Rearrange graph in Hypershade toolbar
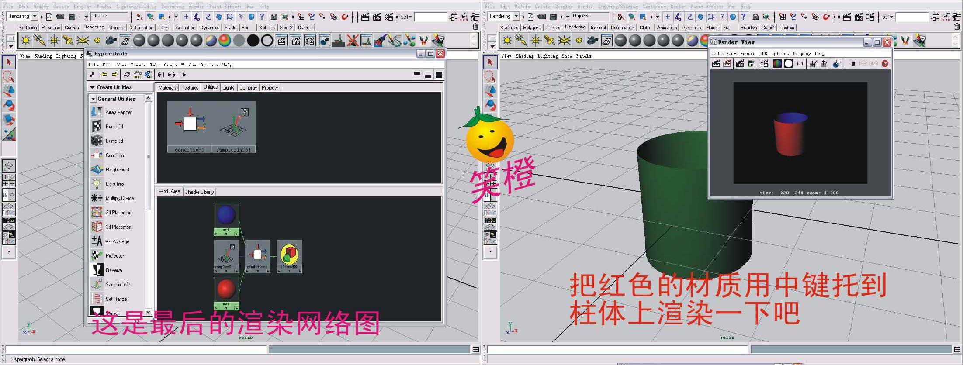This screenshot has width=963, height=365. (137, 75)
